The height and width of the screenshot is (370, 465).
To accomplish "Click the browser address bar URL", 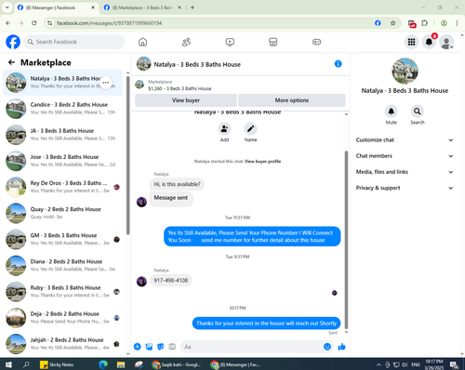I will [109, 23].
